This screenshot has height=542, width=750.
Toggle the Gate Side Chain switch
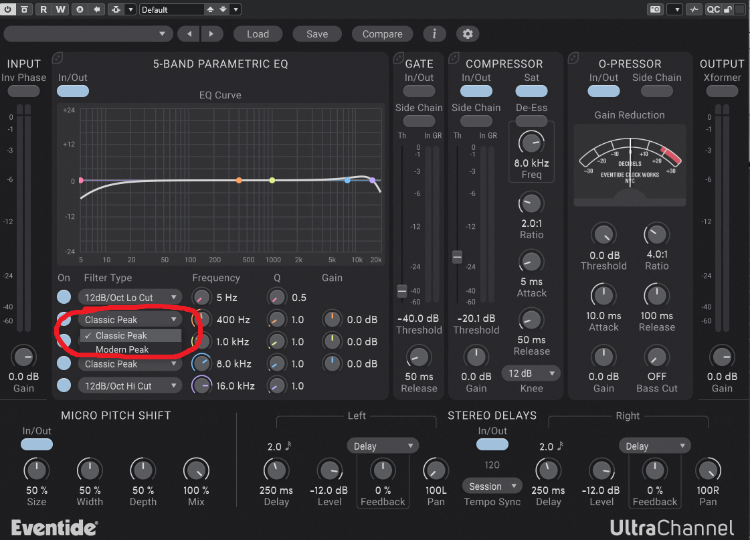point(419,121)
